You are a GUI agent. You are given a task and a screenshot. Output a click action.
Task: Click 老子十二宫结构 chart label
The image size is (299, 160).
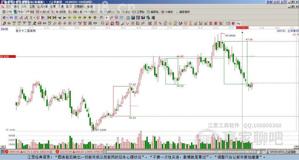(26, 31)
